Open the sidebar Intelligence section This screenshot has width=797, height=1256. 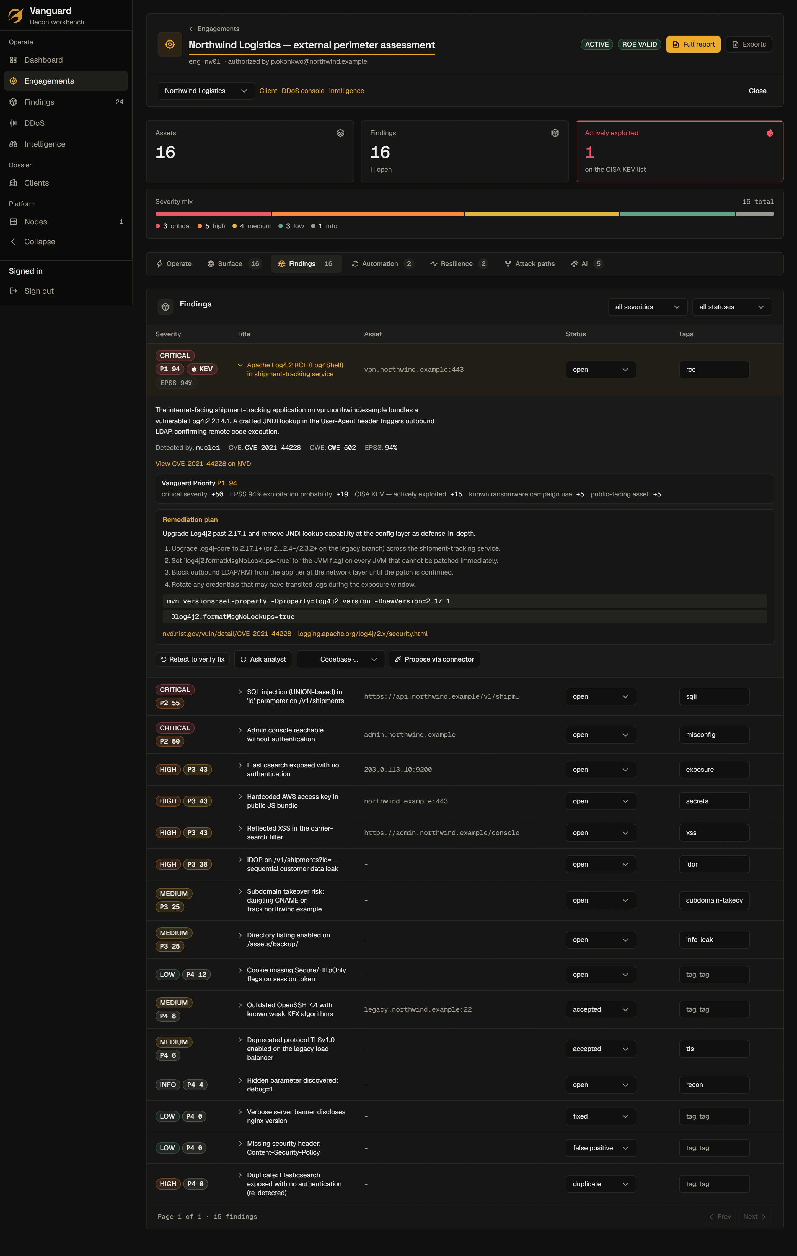click(x=66, y=144)
